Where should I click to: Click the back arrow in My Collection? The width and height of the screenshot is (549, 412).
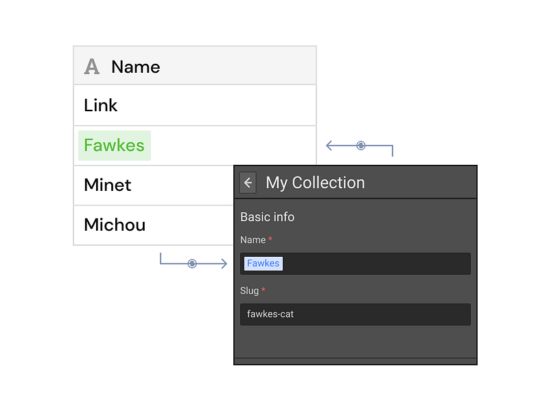248,183
